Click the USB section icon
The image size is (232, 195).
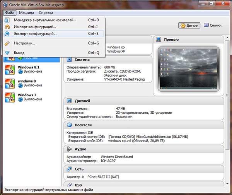(69, 185)
